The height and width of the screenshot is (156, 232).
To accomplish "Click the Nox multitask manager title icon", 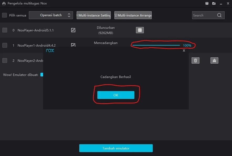I will click(4, 3).
